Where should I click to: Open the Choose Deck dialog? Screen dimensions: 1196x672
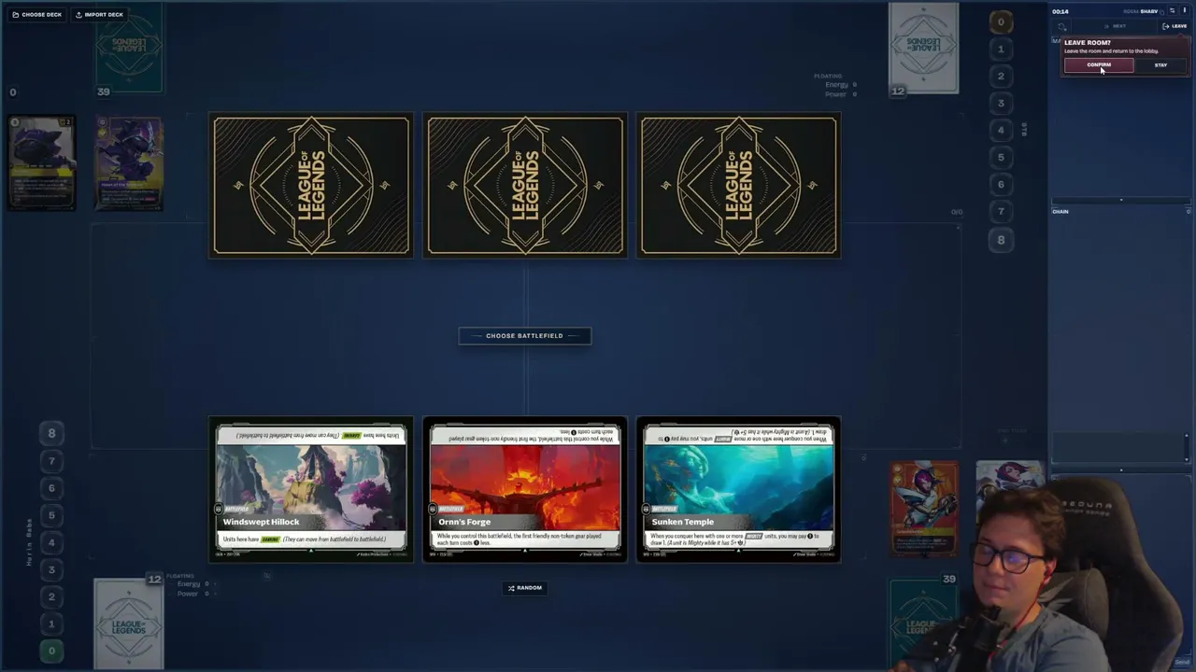click(x=37, y=15)
